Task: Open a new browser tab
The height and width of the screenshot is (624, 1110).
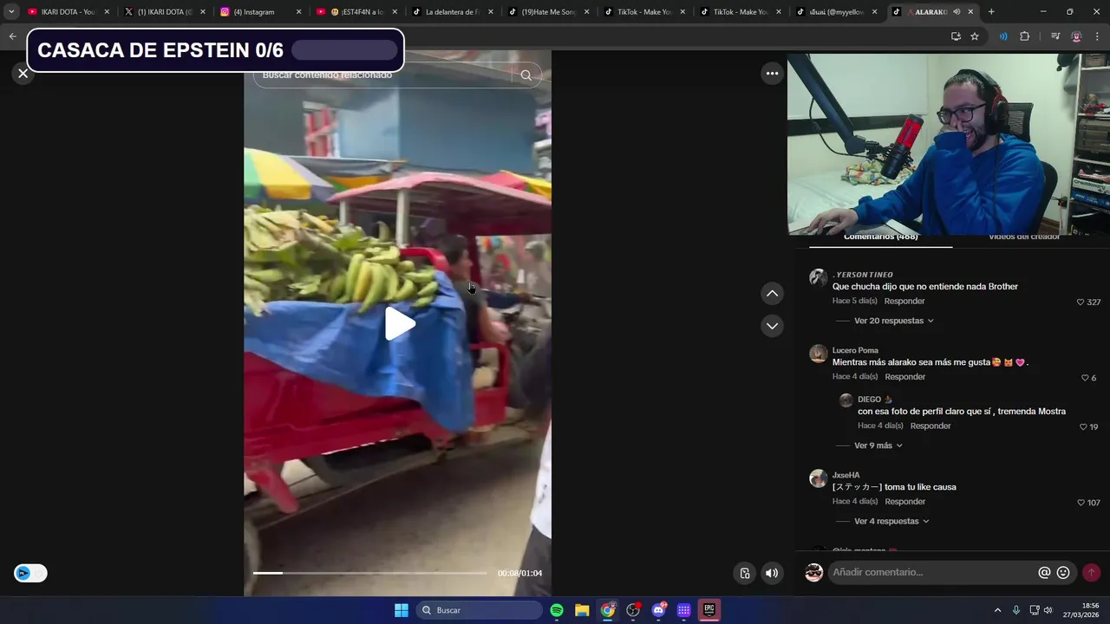Action: [991, 12]
